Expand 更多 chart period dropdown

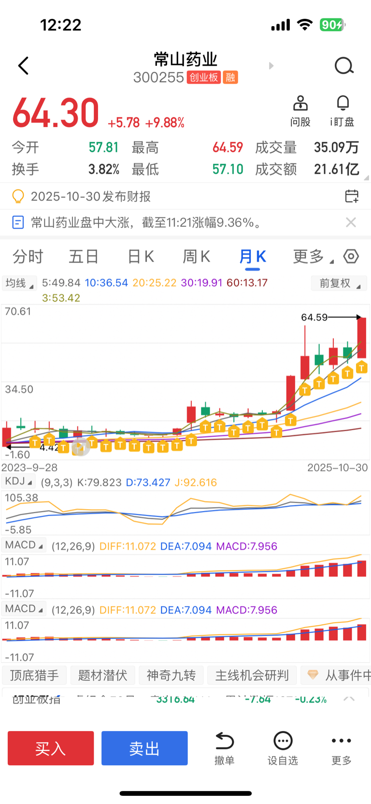point(313,256)
